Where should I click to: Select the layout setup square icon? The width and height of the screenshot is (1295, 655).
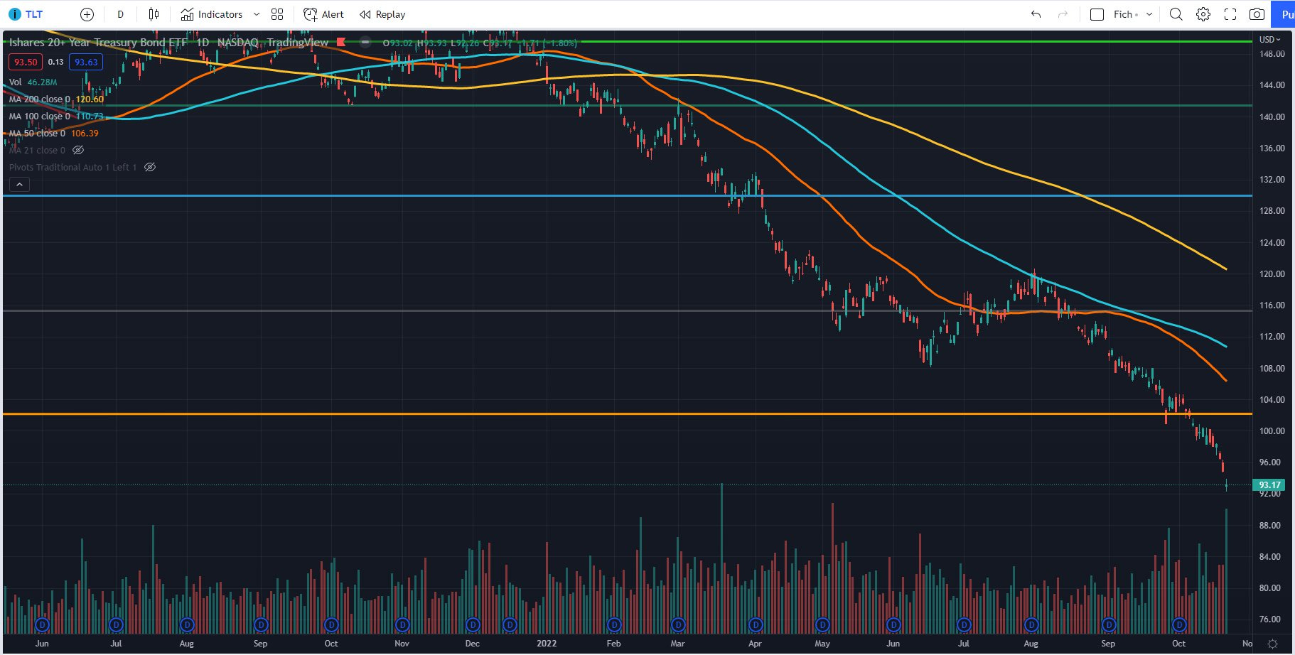[x=1097, y=14]
